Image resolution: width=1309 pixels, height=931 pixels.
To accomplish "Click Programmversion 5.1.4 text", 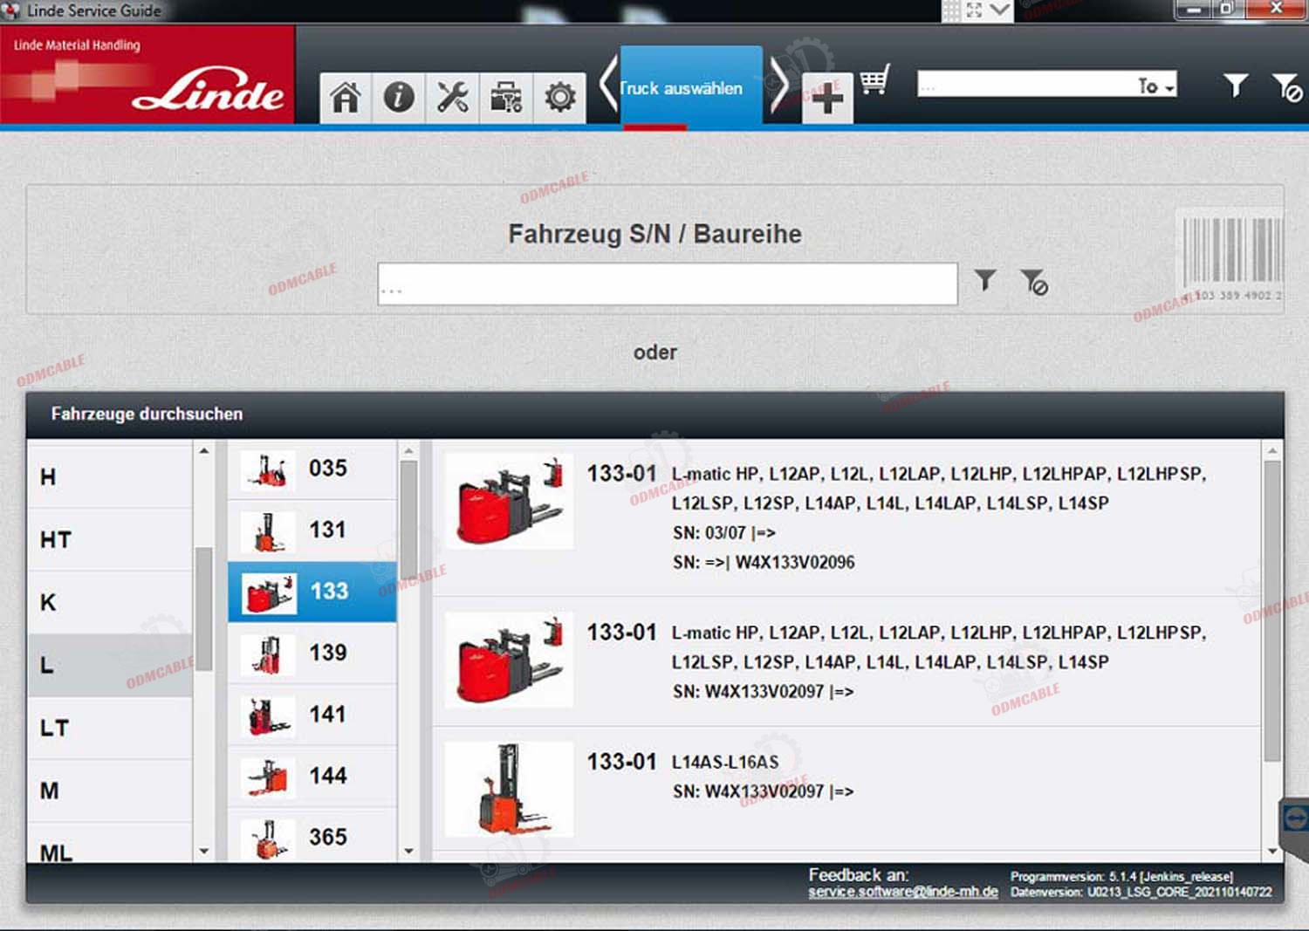I will [1121, 876].
